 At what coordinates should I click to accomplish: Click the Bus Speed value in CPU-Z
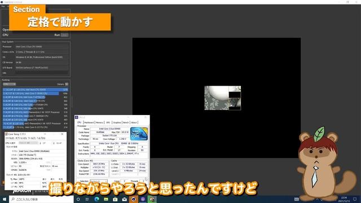click(99, 171)
